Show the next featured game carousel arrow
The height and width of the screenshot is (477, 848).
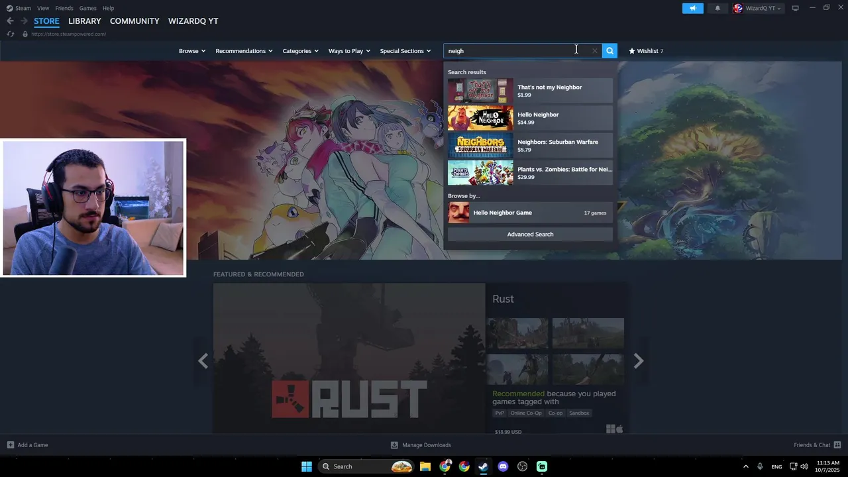(639, 361)
